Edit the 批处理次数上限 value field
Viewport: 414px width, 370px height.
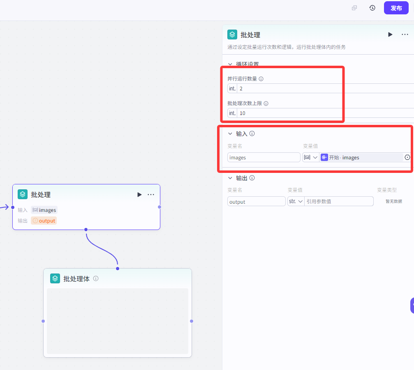325,113
